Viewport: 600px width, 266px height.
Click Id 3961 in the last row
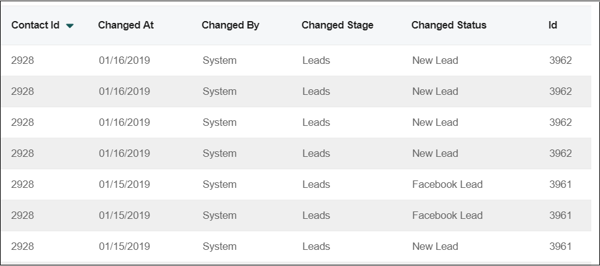click(560, 246)
